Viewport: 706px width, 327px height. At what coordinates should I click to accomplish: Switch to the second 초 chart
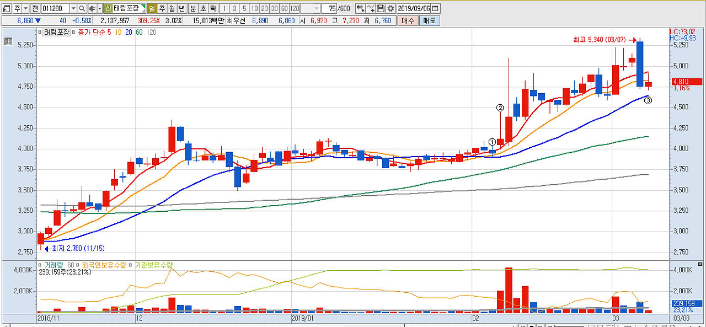click(203, 9)
